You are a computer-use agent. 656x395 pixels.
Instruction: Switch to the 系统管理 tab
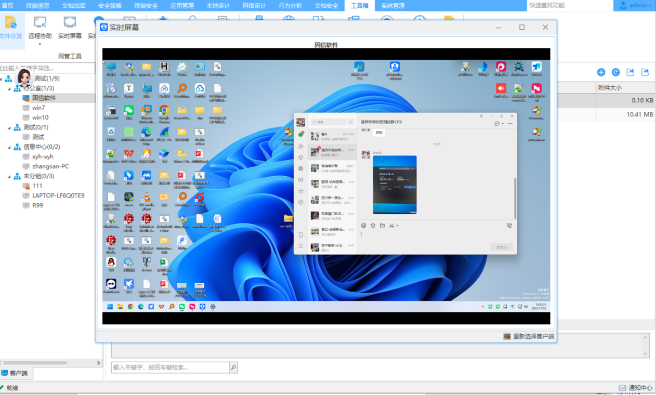(x=392, y=6)
